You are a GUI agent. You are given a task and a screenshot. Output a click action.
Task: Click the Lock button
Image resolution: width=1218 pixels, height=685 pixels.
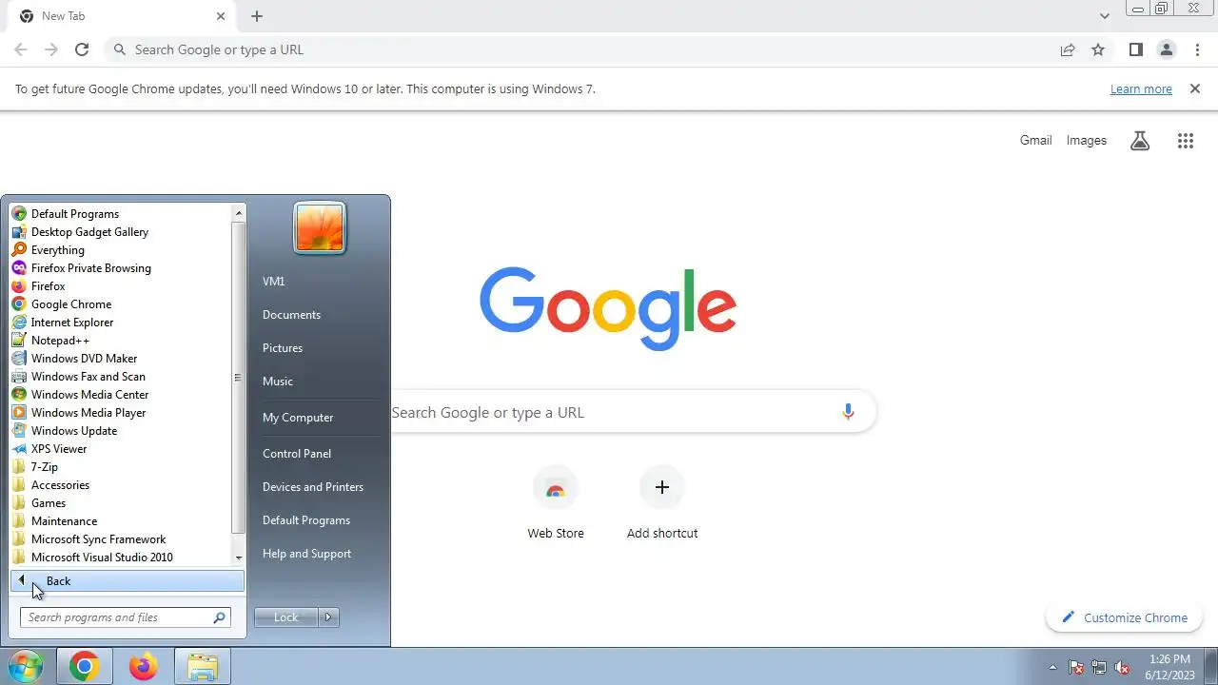pos(286,617)
